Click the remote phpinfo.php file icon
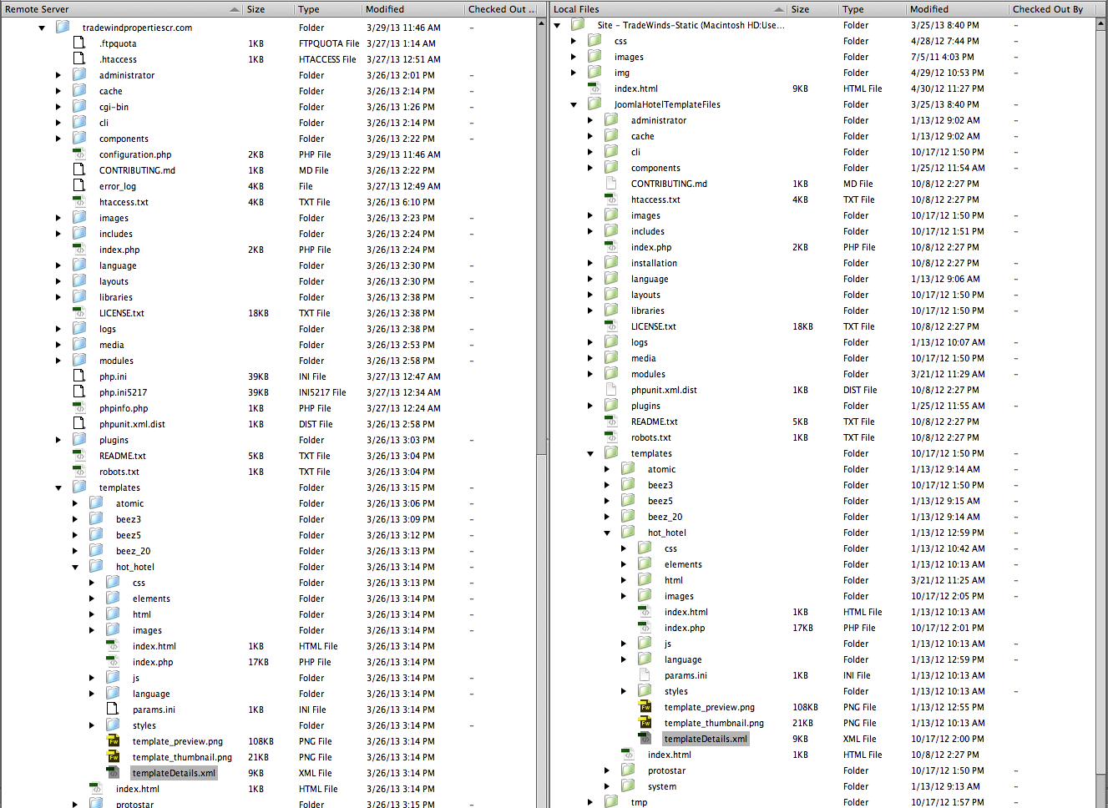This screenshot has height=808, width=1108. point(79,408)
